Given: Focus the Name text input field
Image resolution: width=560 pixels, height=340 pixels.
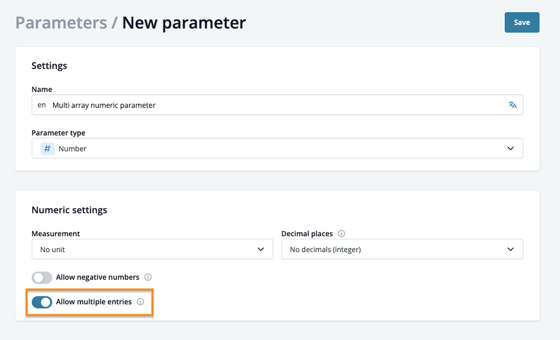Looking at the screenshot, I should pyautogui.click(x=277, y=104).
